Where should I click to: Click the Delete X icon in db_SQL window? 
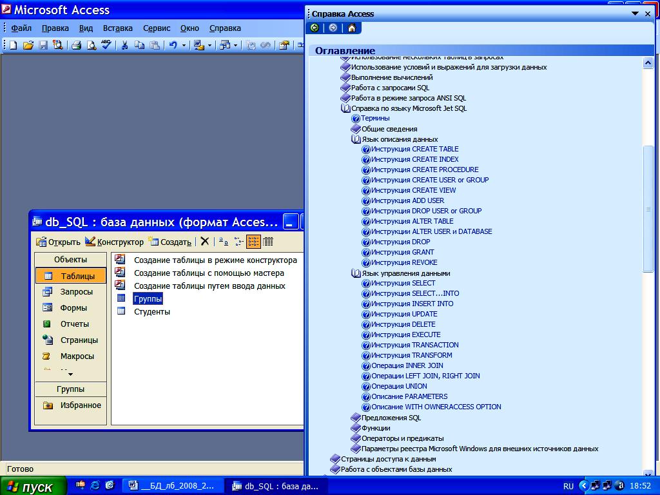(x=204, y=241)
